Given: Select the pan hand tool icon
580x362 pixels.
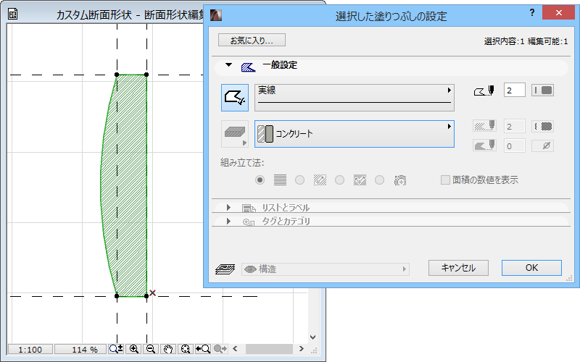Looking at the screenshot, I should [x=168, y=349].
